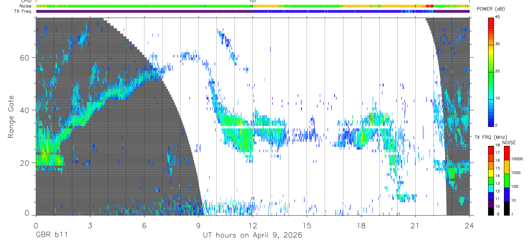Select the black 9–10 MHz TX frequency swatch
Viewport: 528px width, 244px height.
click(491, 211)
